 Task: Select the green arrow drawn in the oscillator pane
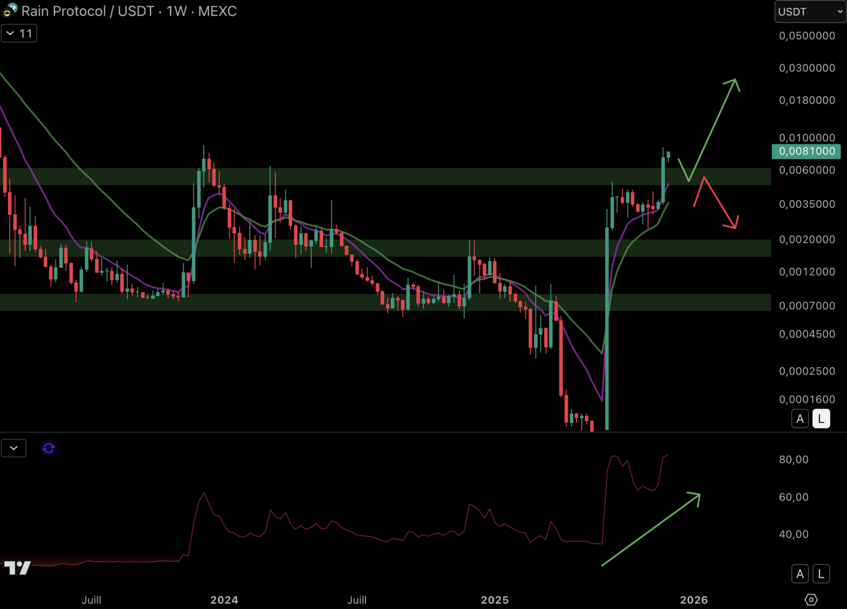[x=651, y=529]
